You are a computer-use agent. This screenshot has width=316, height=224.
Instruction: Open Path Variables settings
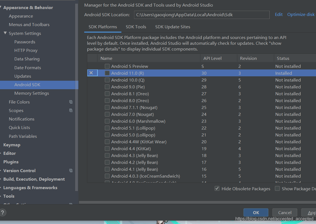point(23,136)
